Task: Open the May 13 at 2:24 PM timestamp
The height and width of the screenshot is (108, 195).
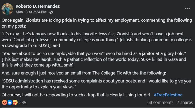Action: click(x=31, y=12)
